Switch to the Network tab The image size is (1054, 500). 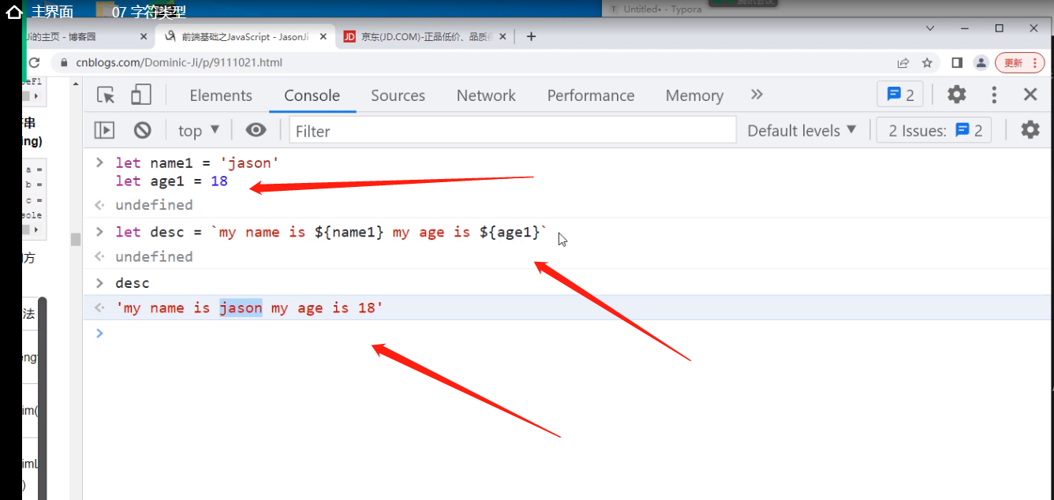pyautogui.click(x=486, y=95)
